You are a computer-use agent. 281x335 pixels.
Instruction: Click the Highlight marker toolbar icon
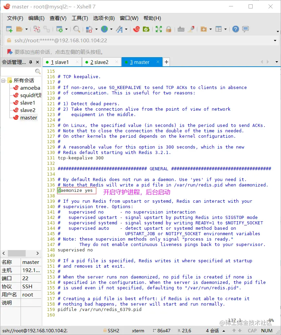[x=191, y=29]
